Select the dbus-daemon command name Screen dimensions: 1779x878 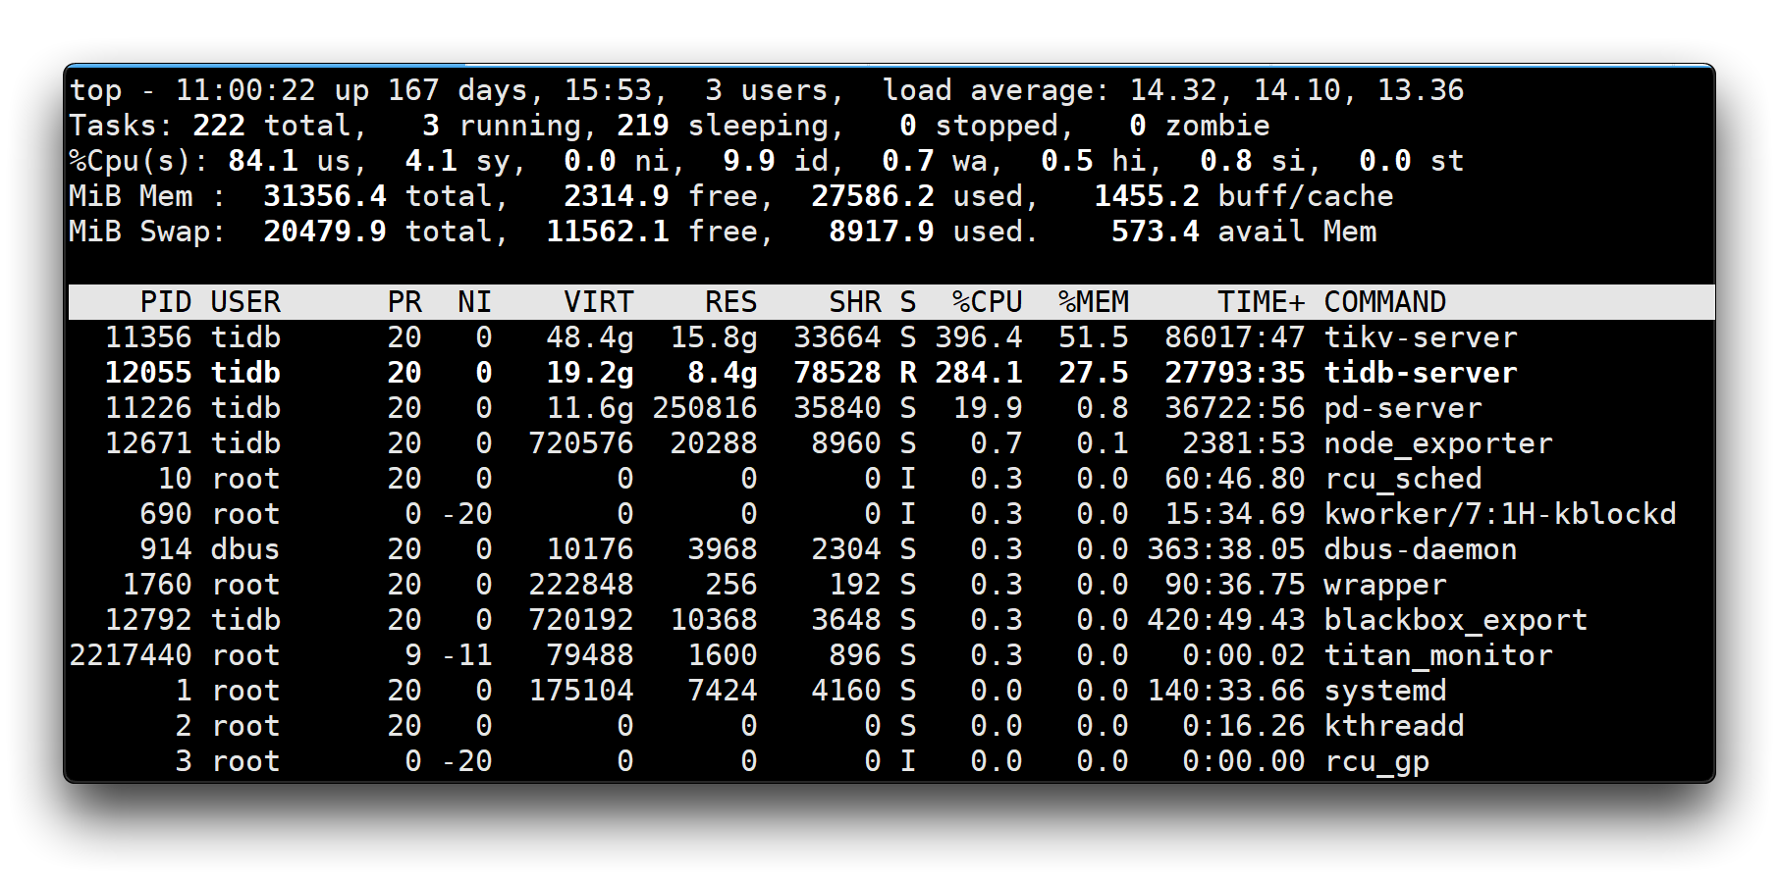pyautogui.click(x=1421, y=549)
